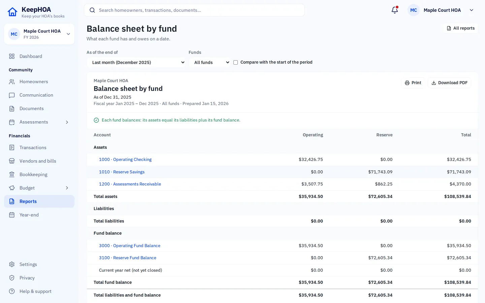485x303 pixels.
Task: Click the $862.25 reserve receivable value
Action: 384,184
